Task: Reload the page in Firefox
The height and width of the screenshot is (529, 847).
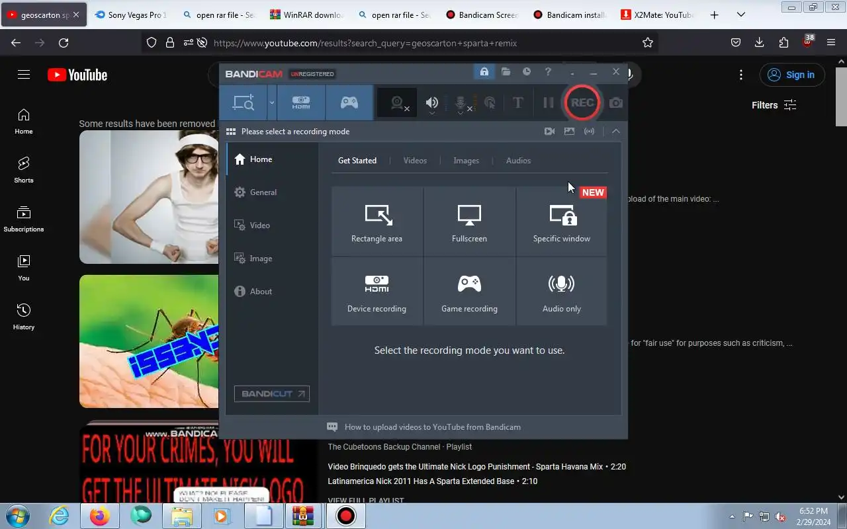Action: (64, 42)
